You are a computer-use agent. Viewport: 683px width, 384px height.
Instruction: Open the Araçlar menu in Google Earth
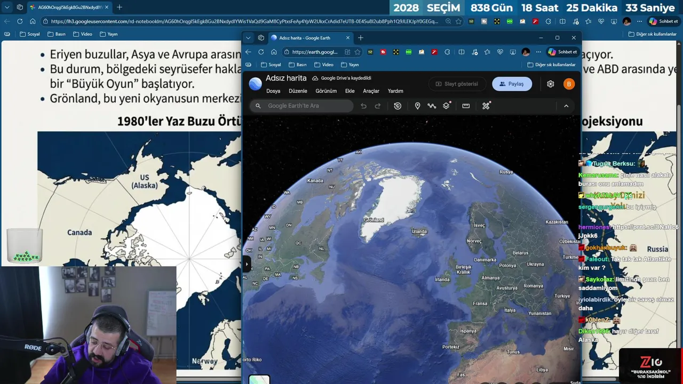point(371,91)
